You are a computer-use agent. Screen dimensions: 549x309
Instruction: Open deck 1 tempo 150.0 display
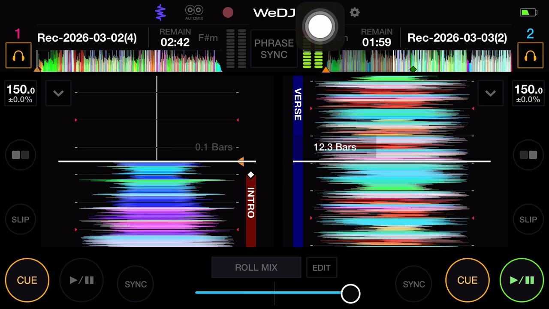20,93
